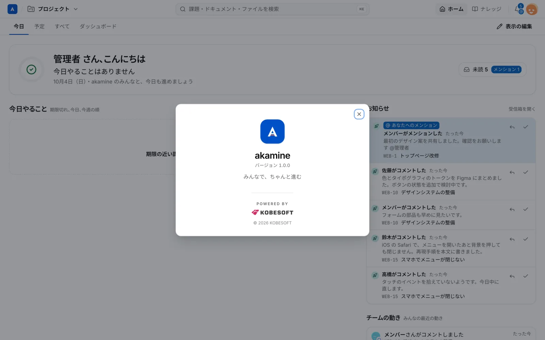This screenshot has width=545, height=340.
Task: Click the search field for 課題・ドキュメント・ファイル
Action: point(272,9)
